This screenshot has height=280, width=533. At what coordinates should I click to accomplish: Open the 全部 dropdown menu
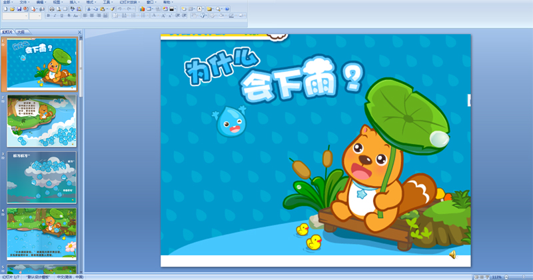(8, 3)
